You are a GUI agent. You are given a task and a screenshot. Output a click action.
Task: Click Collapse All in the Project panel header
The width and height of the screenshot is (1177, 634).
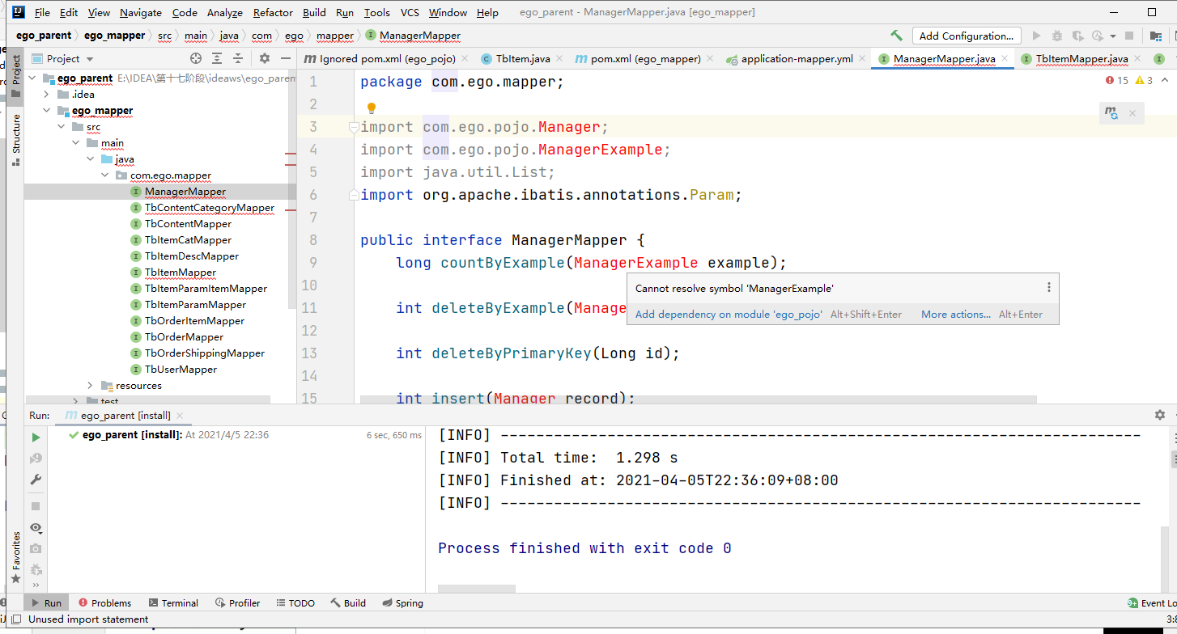(x=238, y=58)
